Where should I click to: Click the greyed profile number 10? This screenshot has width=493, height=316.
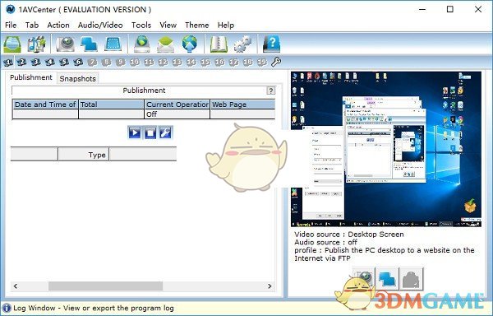coord(135,63)
